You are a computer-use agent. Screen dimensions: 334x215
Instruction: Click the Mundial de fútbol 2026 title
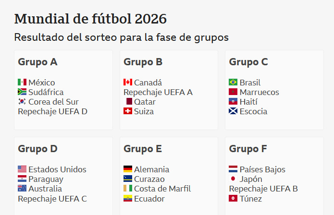(90, 19)
